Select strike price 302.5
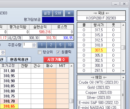The width and height of the screenshot is (130, 109). pyautogui.click(x=99, y=61)
